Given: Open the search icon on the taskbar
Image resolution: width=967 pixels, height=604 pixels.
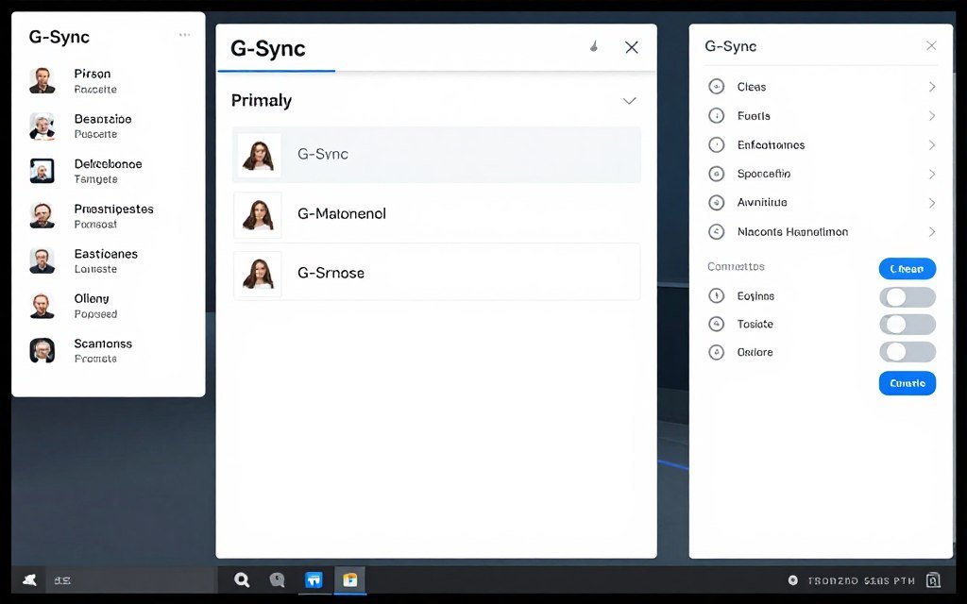Looking at the screenshot, I should click(242, 580).
